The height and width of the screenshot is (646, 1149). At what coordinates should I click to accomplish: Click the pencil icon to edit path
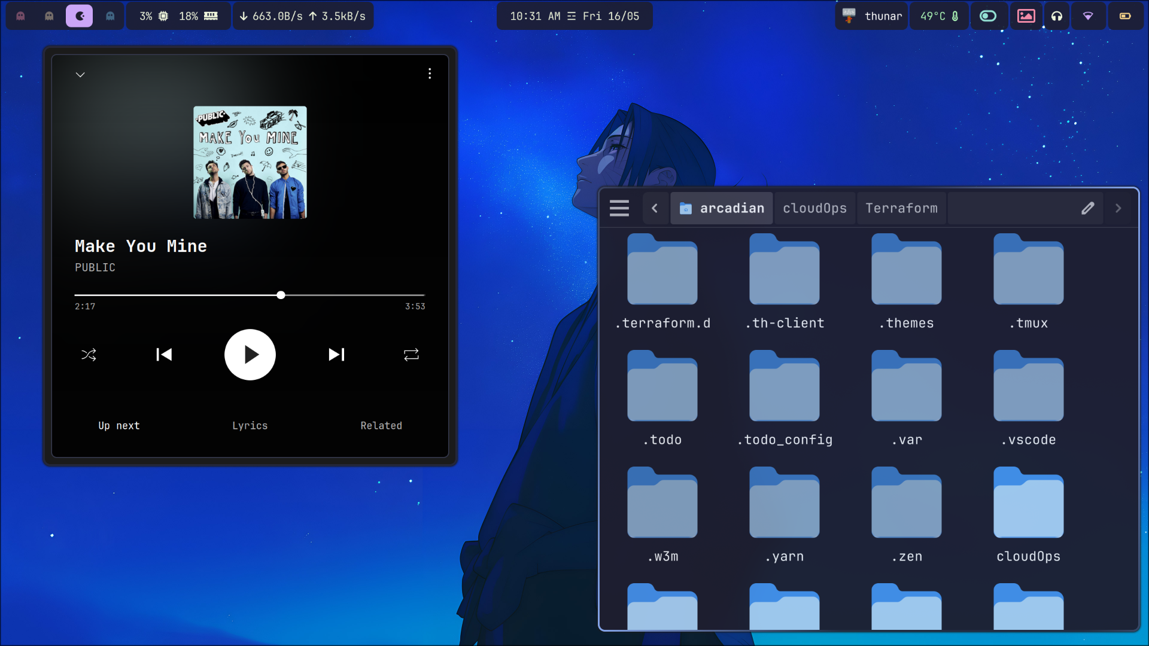(1088, 208)
